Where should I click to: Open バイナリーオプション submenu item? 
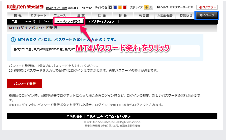[101, 21]
